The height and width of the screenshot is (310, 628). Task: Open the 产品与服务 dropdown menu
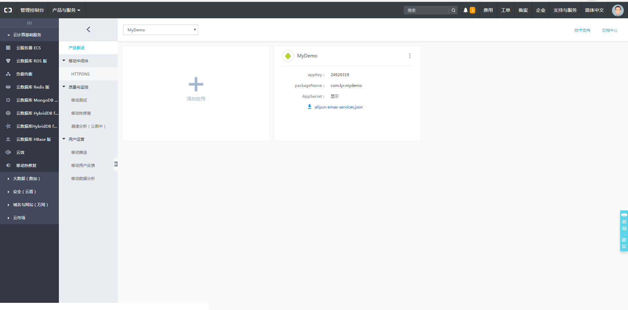[66, 10]
